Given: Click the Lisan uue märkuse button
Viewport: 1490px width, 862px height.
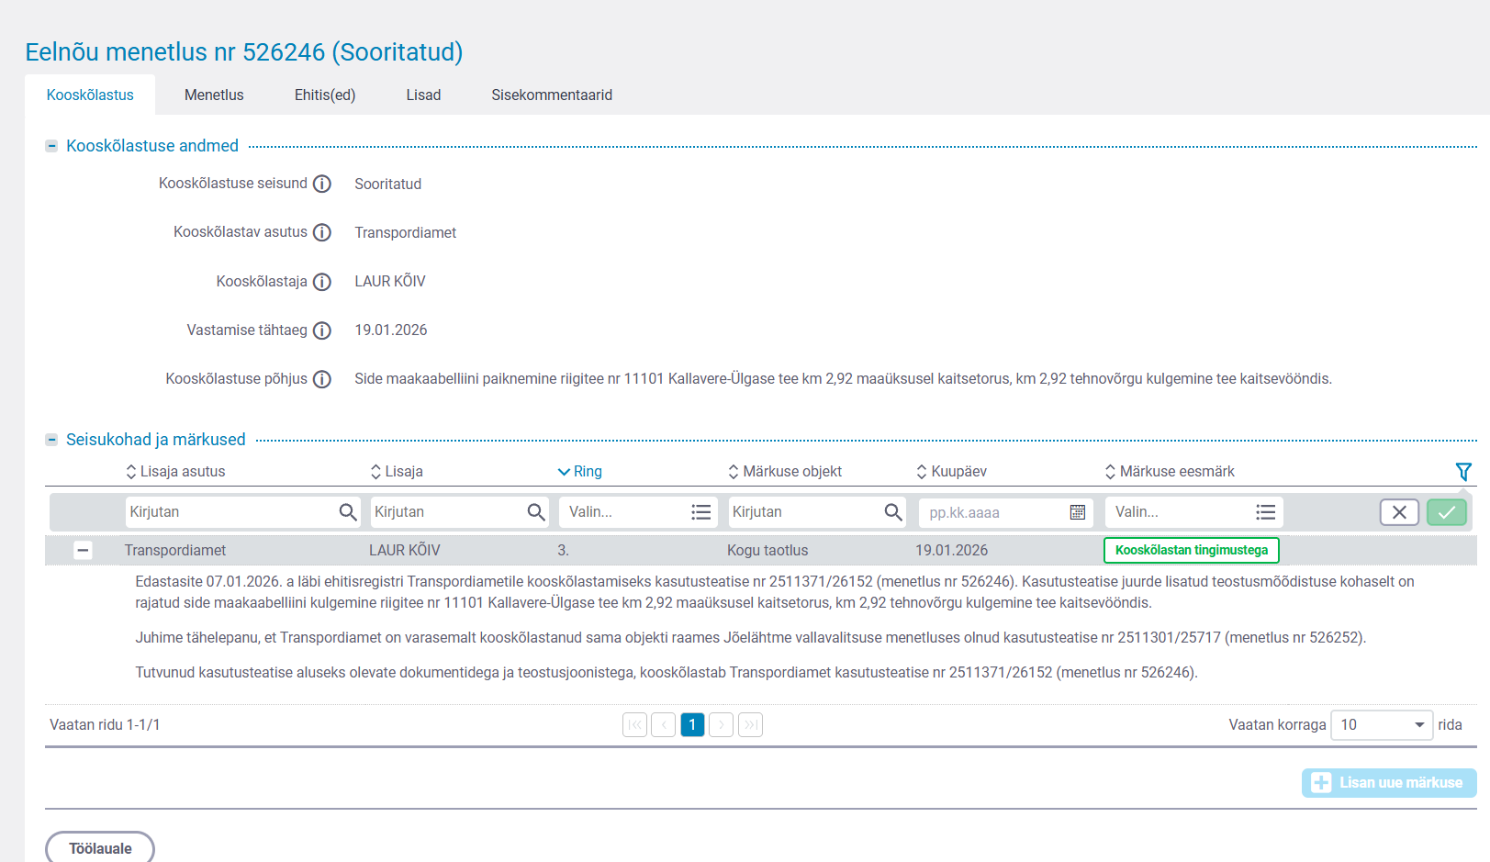Looking at the screenshot, I should [x=1389, y=783].
